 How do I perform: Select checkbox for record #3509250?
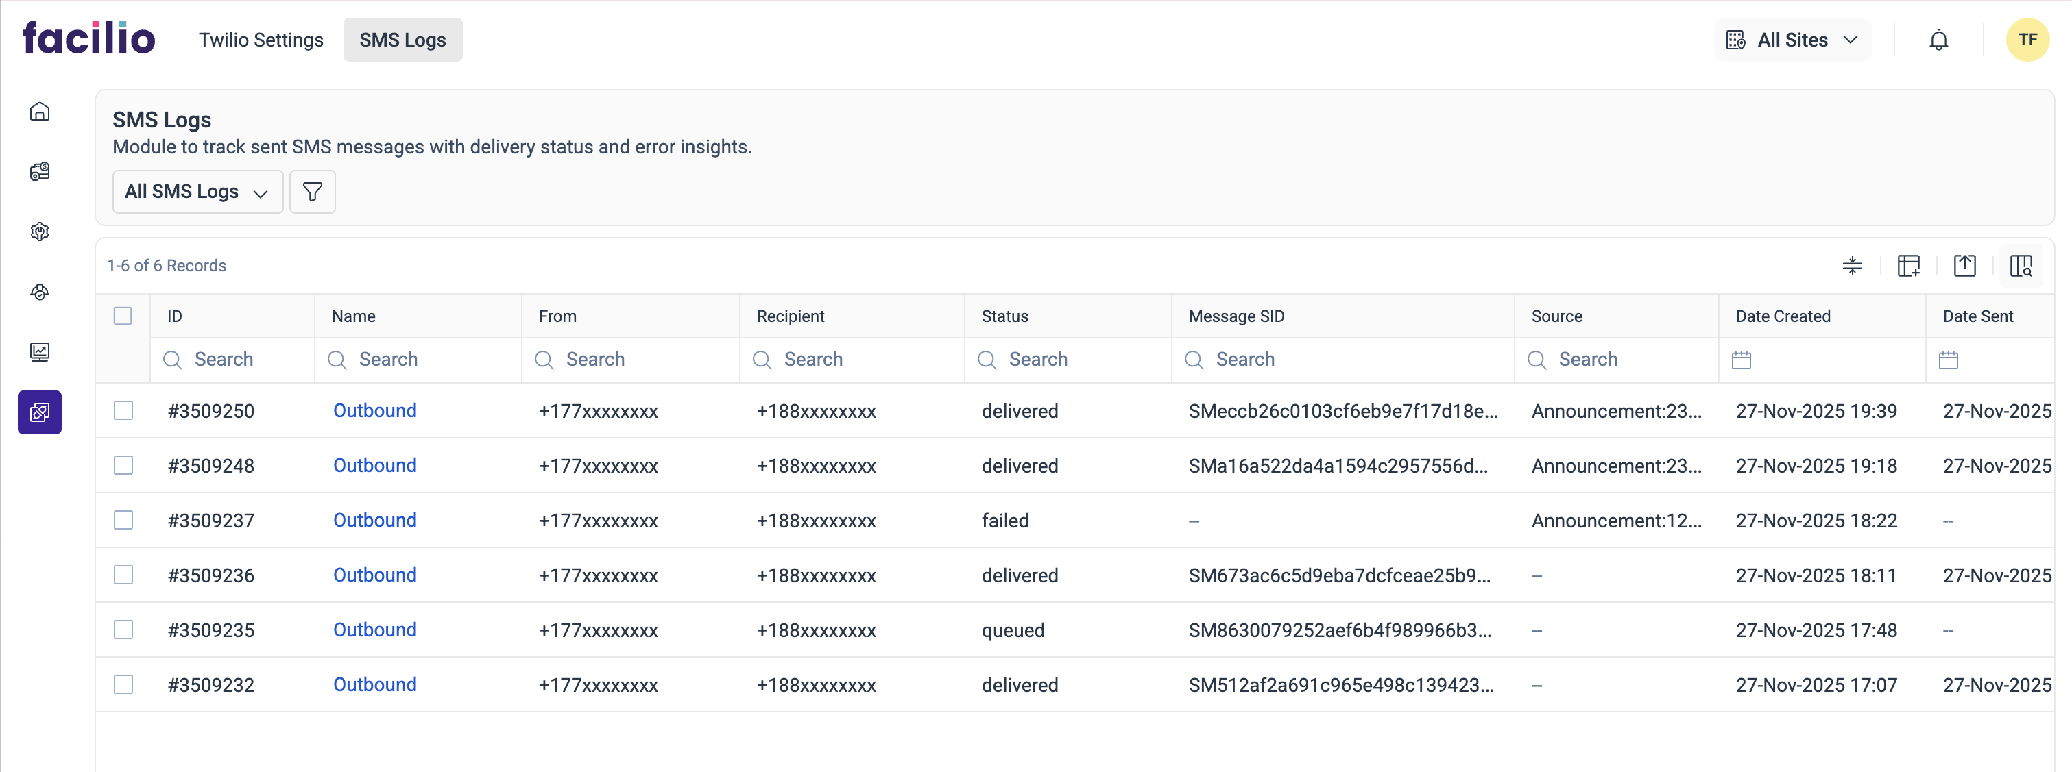123,410
